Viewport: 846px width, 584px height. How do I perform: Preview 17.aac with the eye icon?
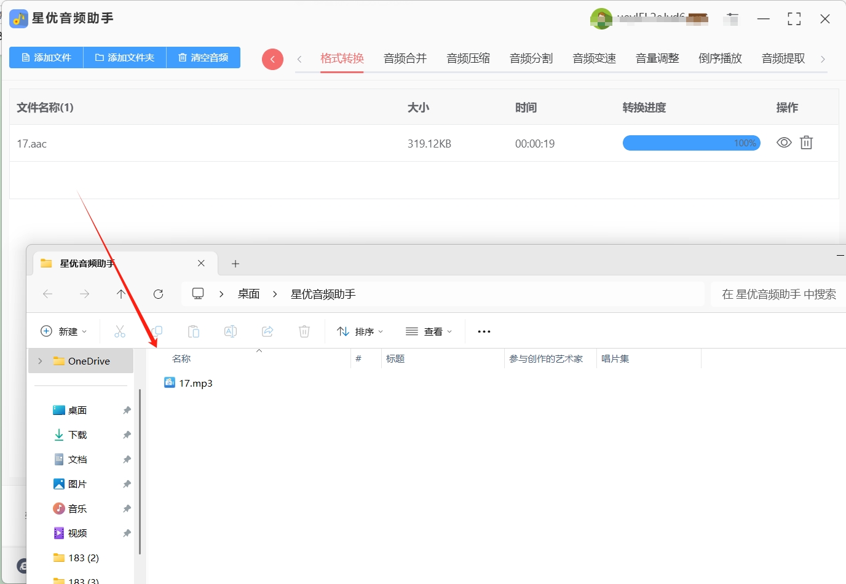(x=784, y=143)
